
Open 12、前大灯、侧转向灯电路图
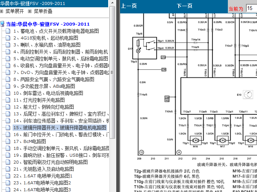click(44, 107)
